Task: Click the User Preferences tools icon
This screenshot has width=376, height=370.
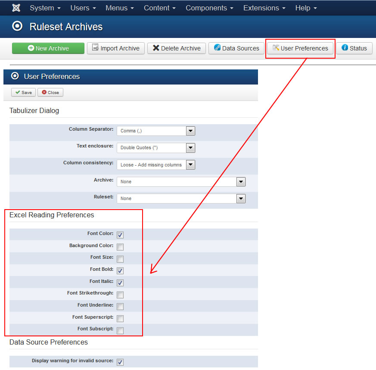Action: click(x=276, y=48)
